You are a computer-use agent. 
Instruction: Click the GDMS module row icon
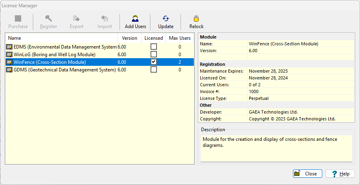9,70
